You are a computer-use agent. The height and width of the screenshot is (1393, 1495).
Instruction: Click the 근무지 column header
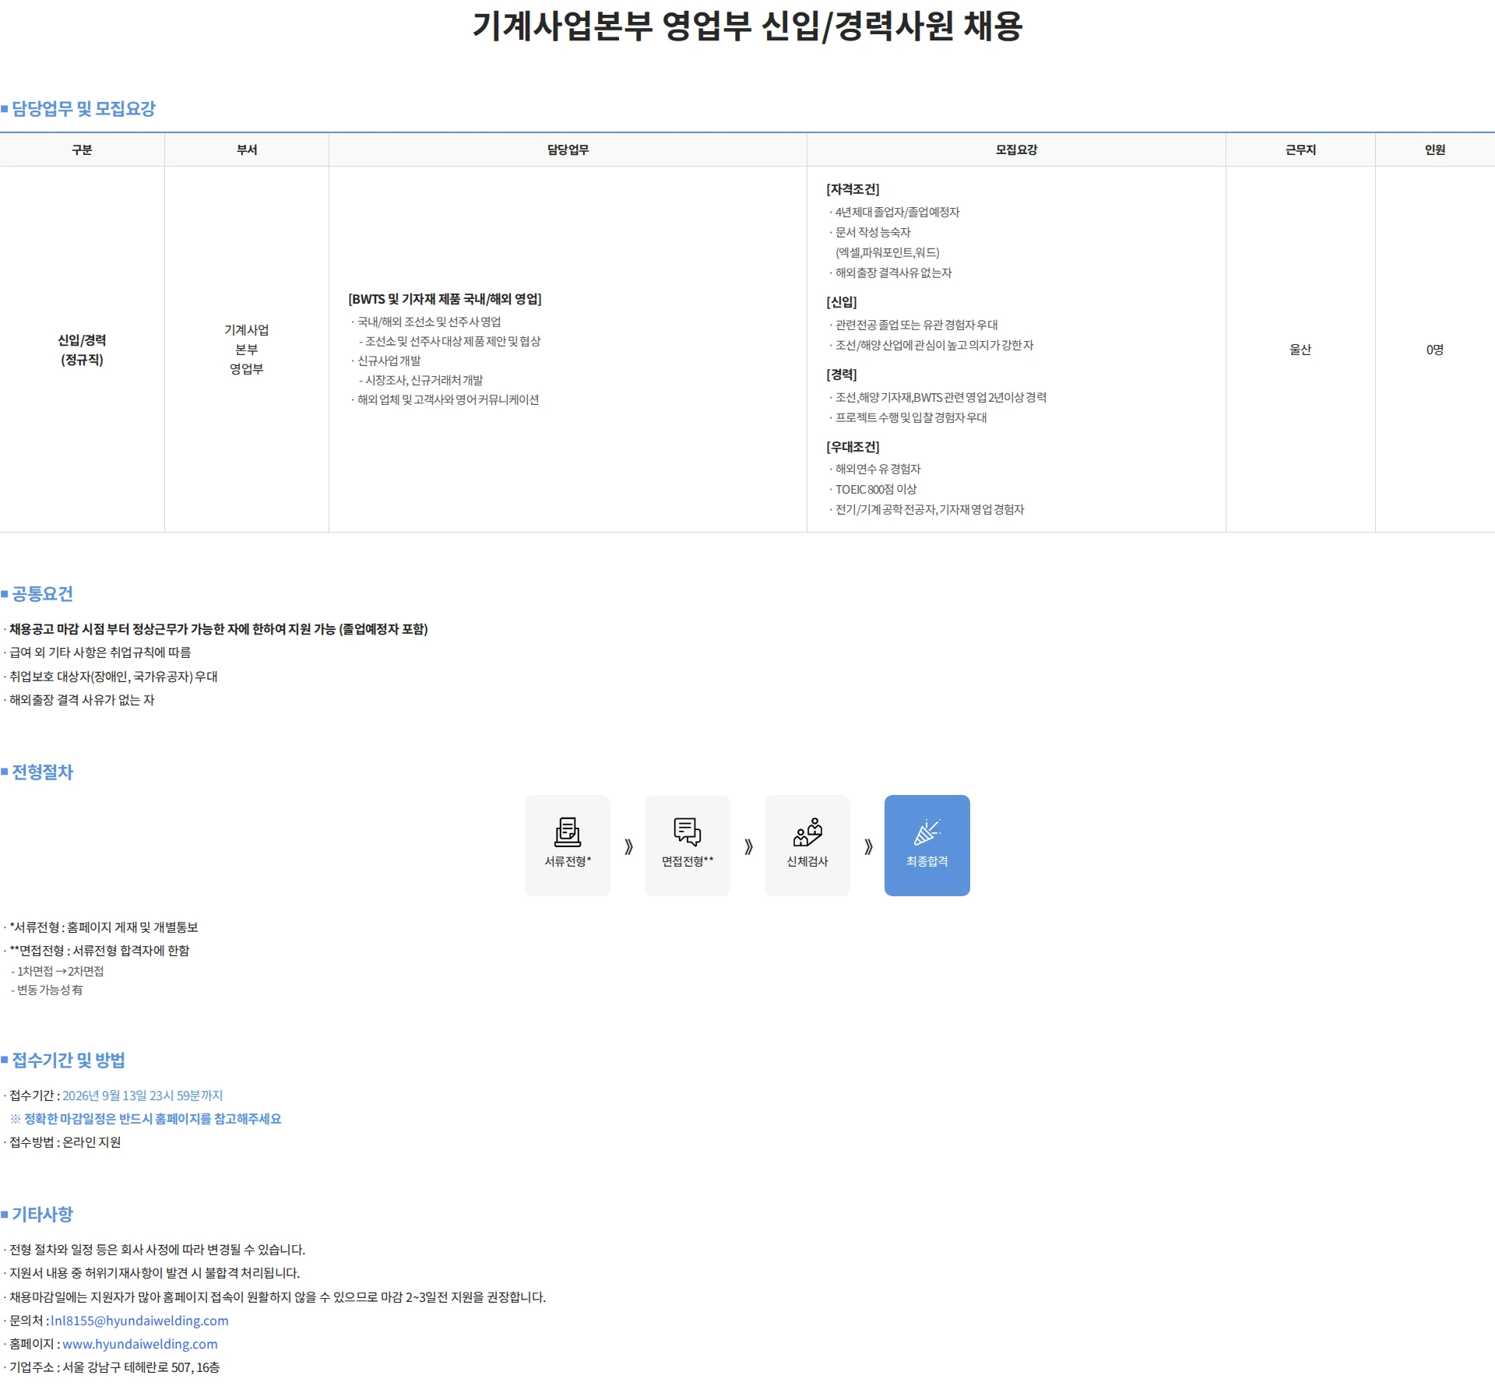1300,150
